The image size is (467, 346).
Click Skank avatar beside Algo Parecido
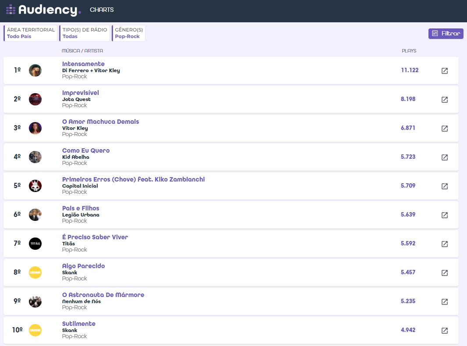(x=35, y=273)
